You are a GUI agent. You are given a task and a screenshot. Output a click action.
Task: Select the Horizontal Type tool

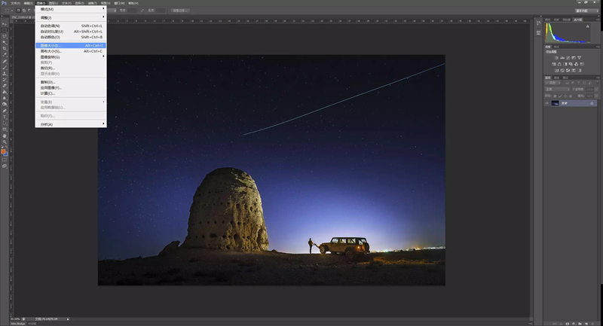5,117
